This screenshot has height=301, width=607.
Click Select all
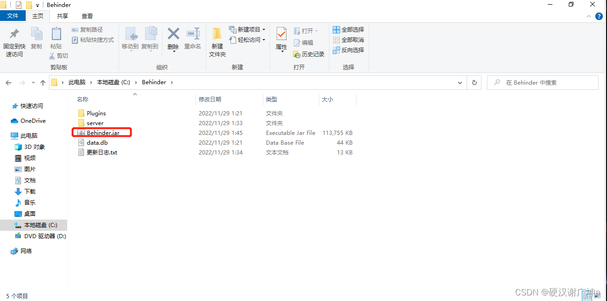click(x=348, y=29)
